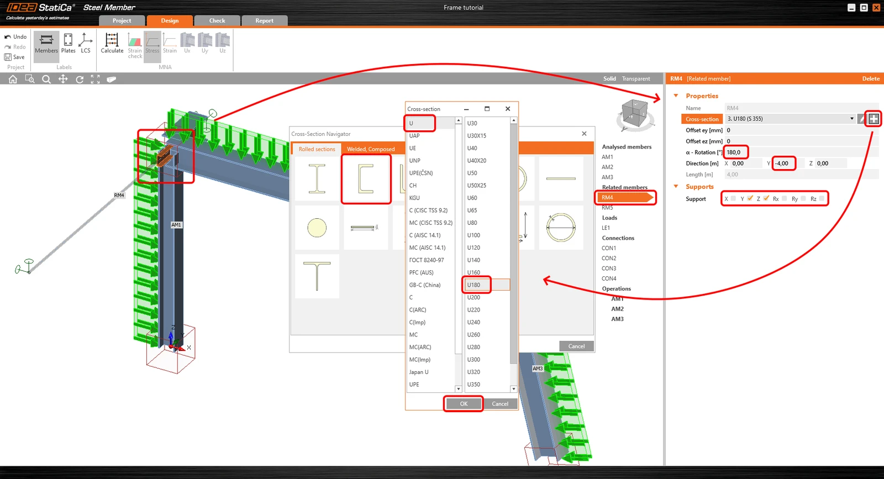The width and height of the screenshot is (884, 479).
Task: Uncheck the Y support checkbox
Action: [x=750, y=198]
